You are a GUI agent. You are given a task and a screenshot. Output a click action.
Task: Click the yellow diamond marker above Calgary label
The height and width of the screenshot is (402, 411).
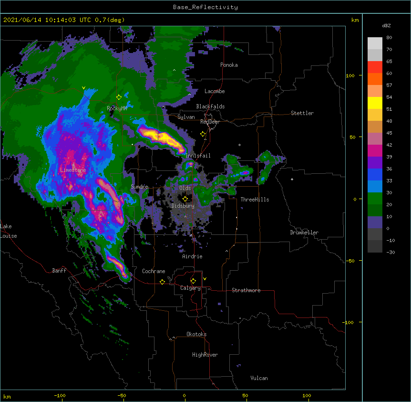[x=193, y=281]
